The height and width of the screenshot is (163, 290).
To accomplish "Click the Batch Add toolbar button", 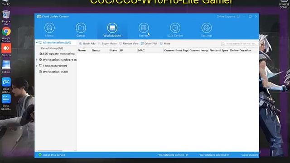I will pos(87,43).
